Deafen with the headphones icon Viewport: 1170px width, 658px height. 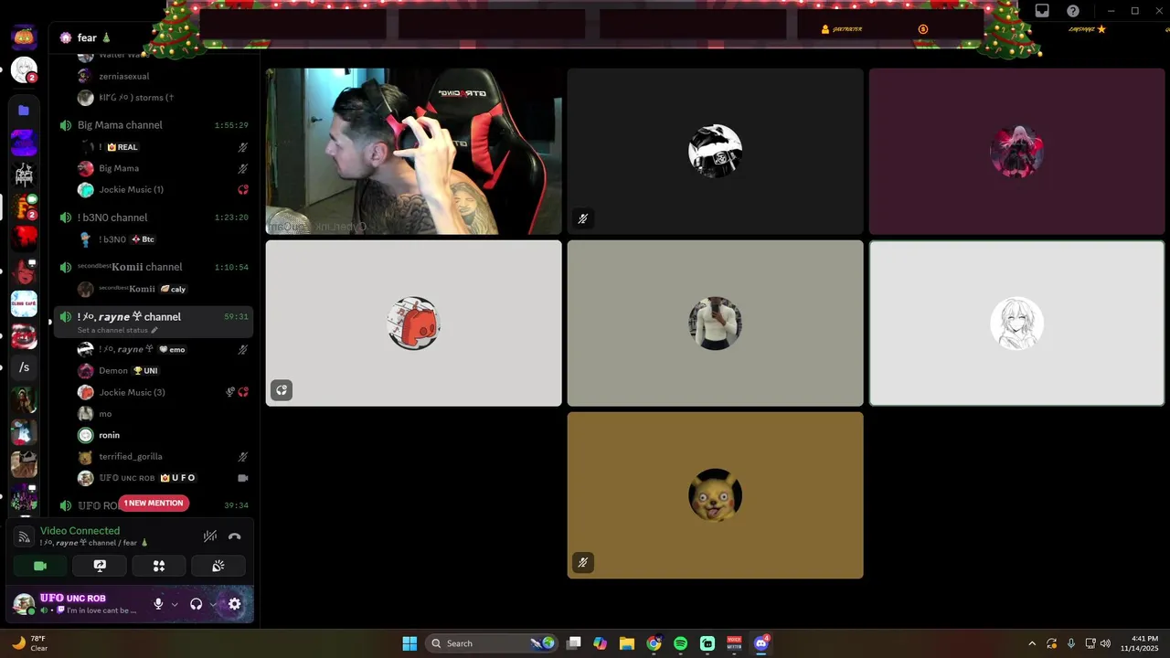pos(196,604)
